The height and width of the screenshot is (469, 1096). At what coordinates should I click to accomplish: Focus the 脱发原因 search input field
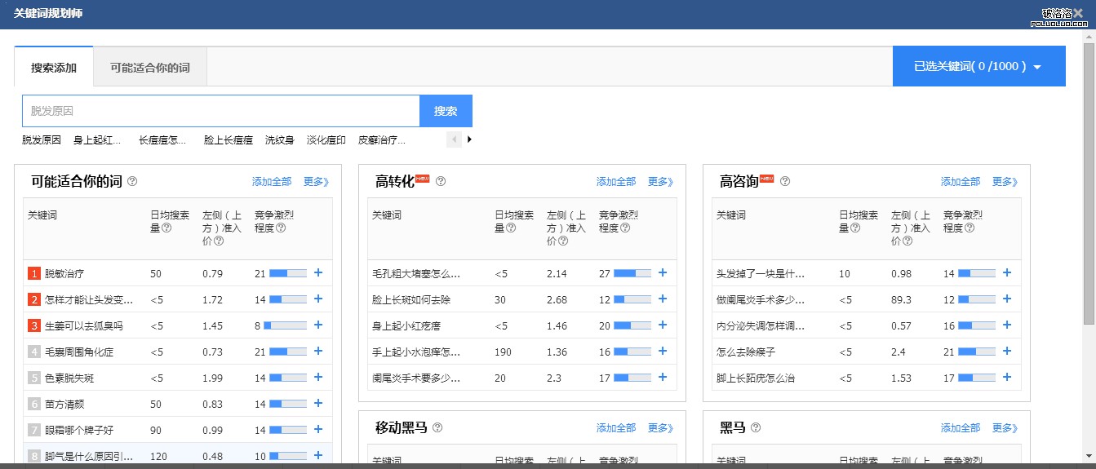point(220,111)
